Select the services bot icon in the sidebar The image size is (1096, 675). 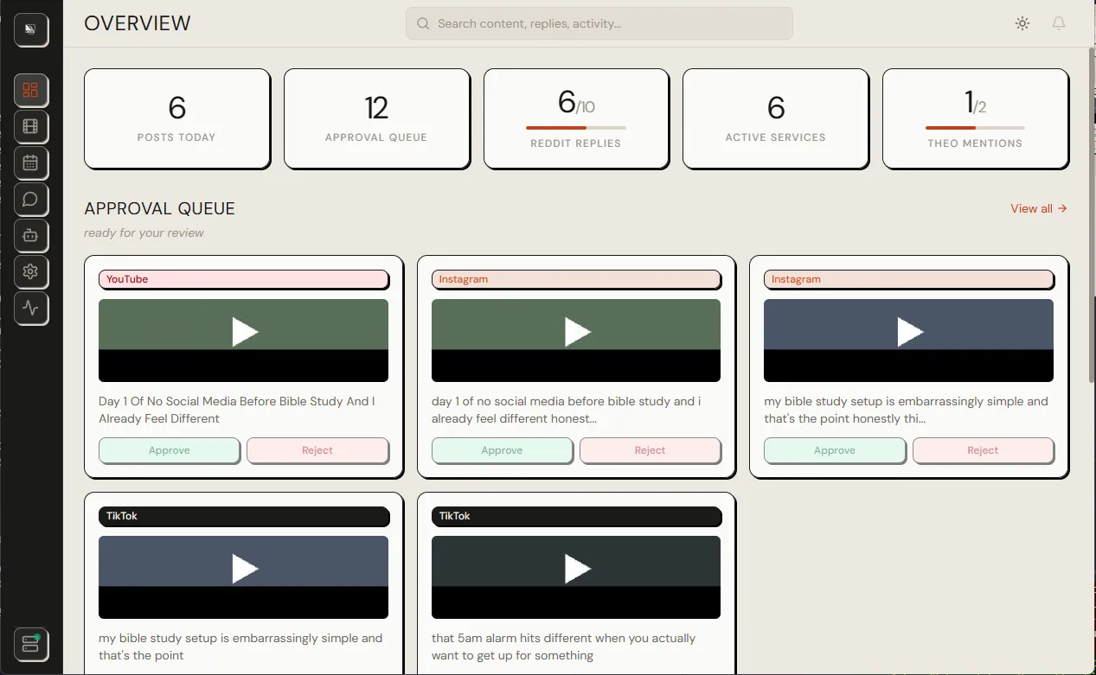pos(31,235)
